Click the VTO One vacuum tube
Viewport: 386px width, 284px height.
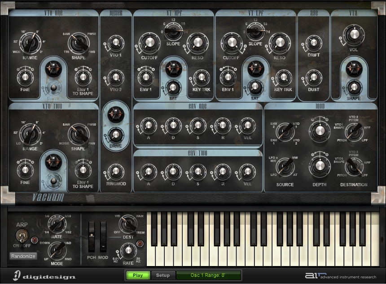53,69
